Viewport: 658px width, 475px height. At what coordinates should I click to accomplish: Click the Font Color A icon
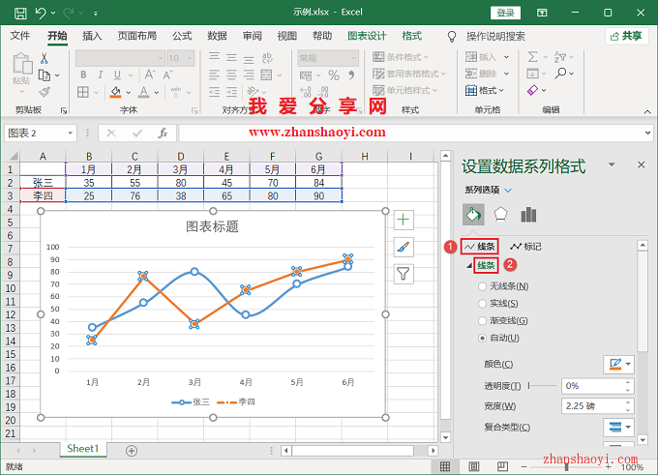click(144, 92)
